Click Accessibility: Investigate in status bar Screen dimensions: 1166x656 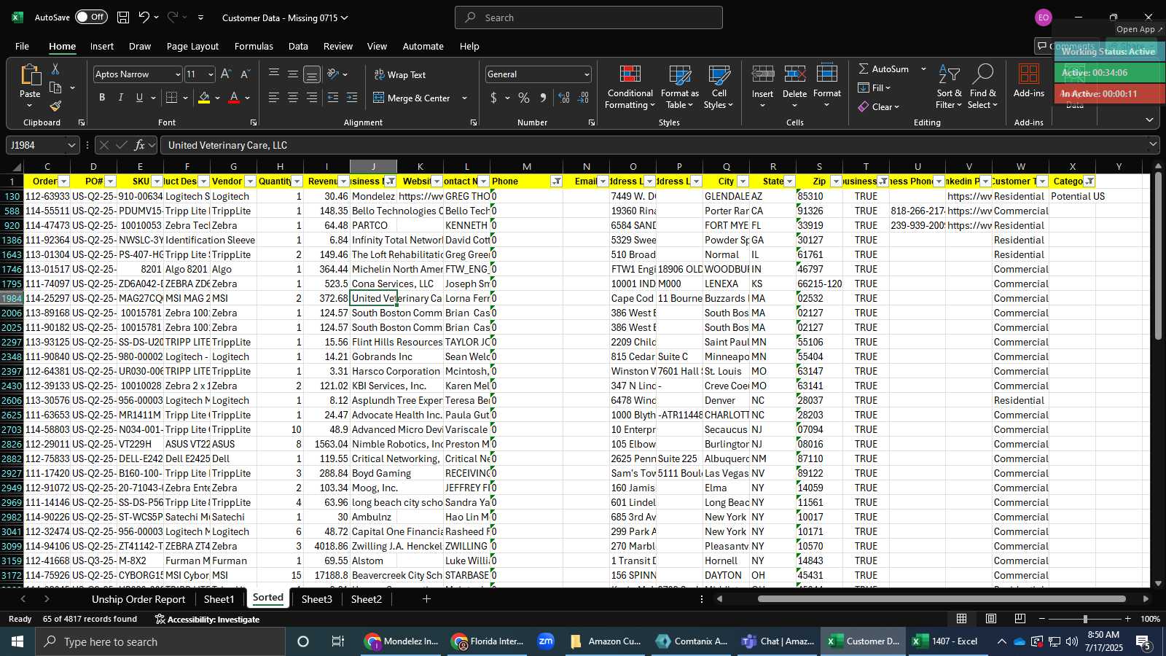pos(207,619)
